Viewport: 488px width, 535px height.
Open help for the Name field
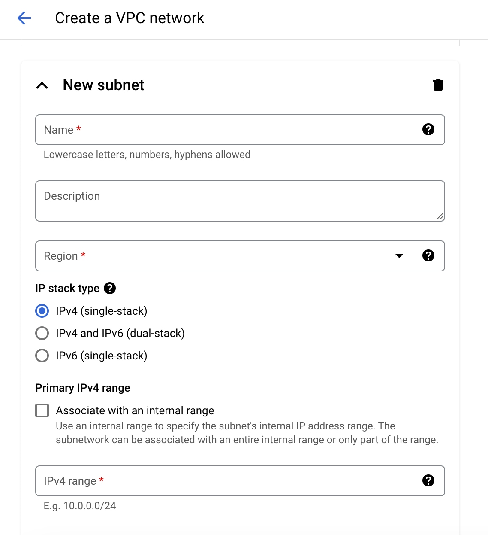coord(428,129)
